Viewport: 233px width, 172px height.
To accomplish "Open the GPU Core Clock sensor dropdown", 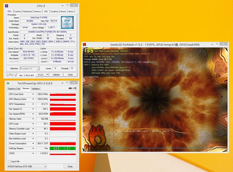I will pos(33,94).
